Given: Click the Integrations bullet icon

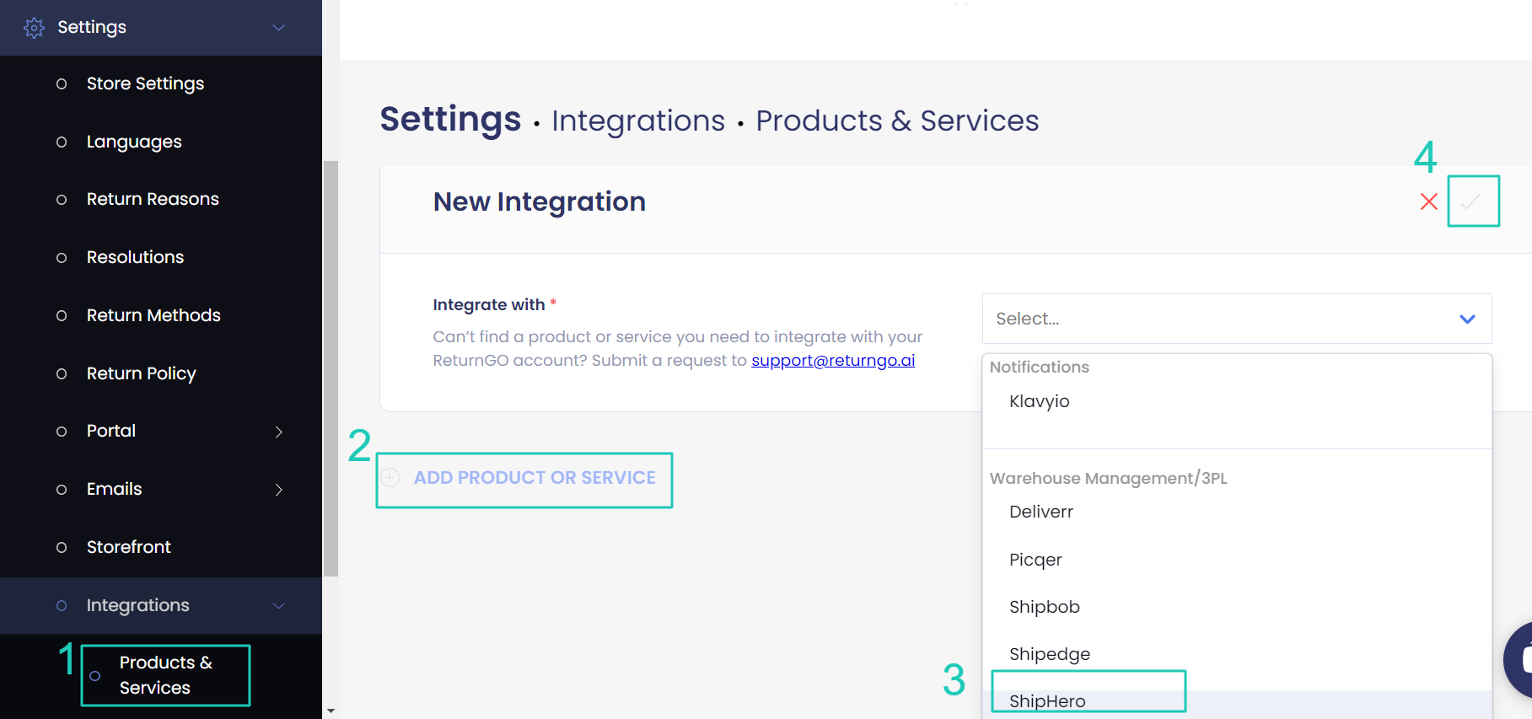Looking at the screenshot, I should coord(62,606).
